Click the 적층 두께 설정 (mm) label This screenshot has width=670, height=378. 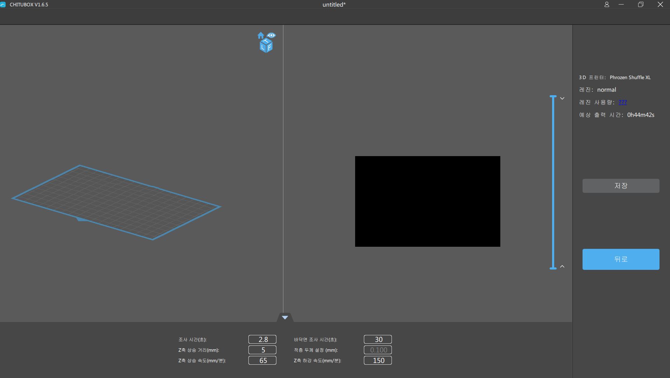(x=316, y=350)
